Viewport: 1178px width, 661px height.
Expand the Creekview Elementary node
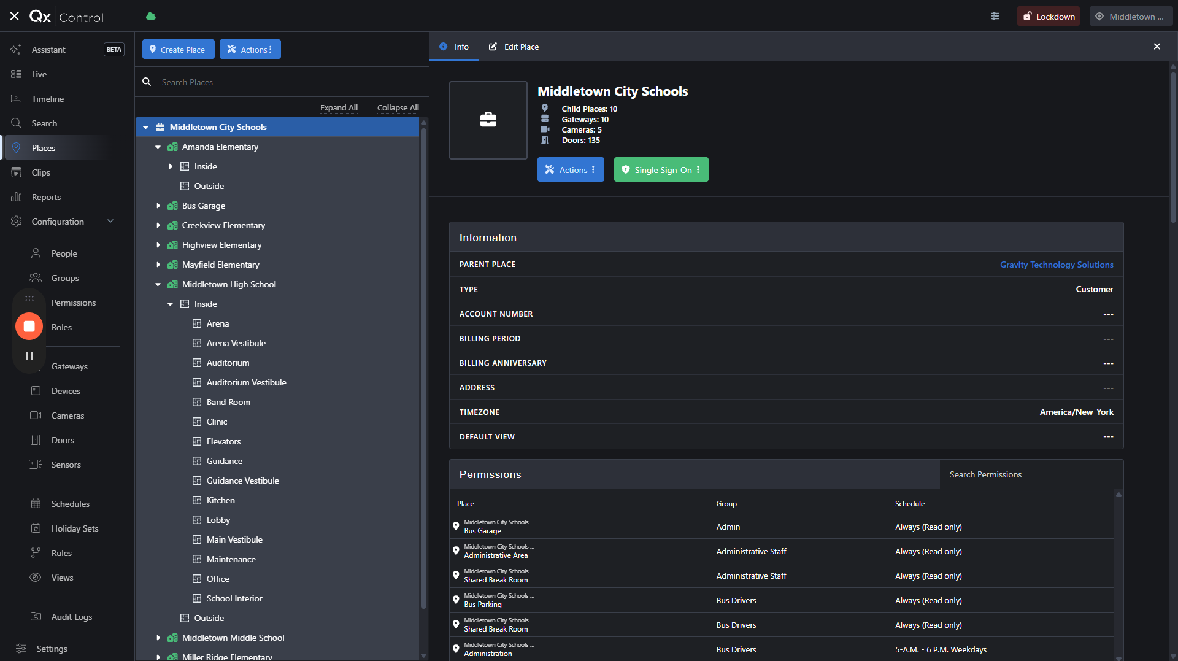(158, 225)
